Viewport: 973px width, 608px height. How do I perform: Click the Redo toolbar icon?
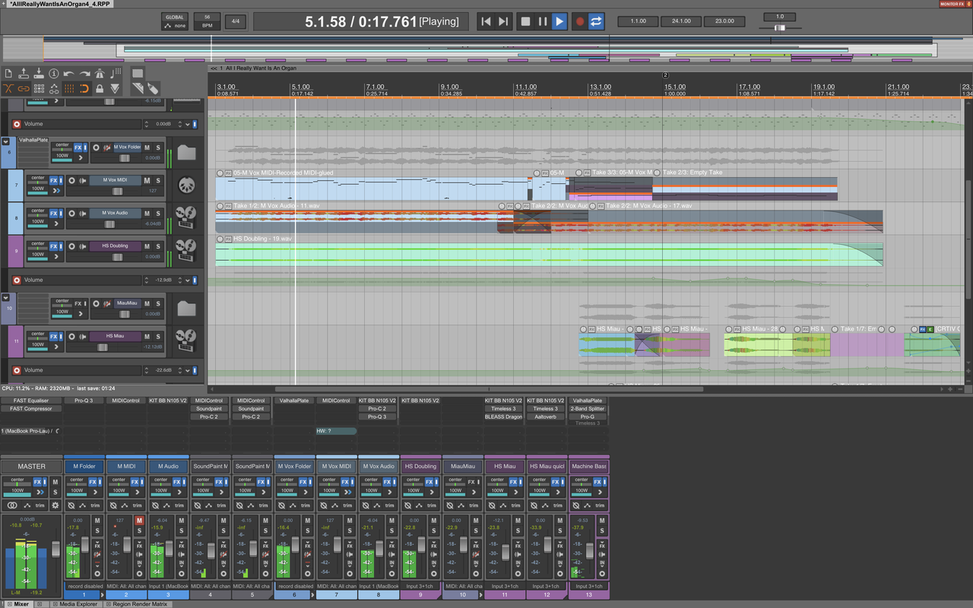pos(84,74)
